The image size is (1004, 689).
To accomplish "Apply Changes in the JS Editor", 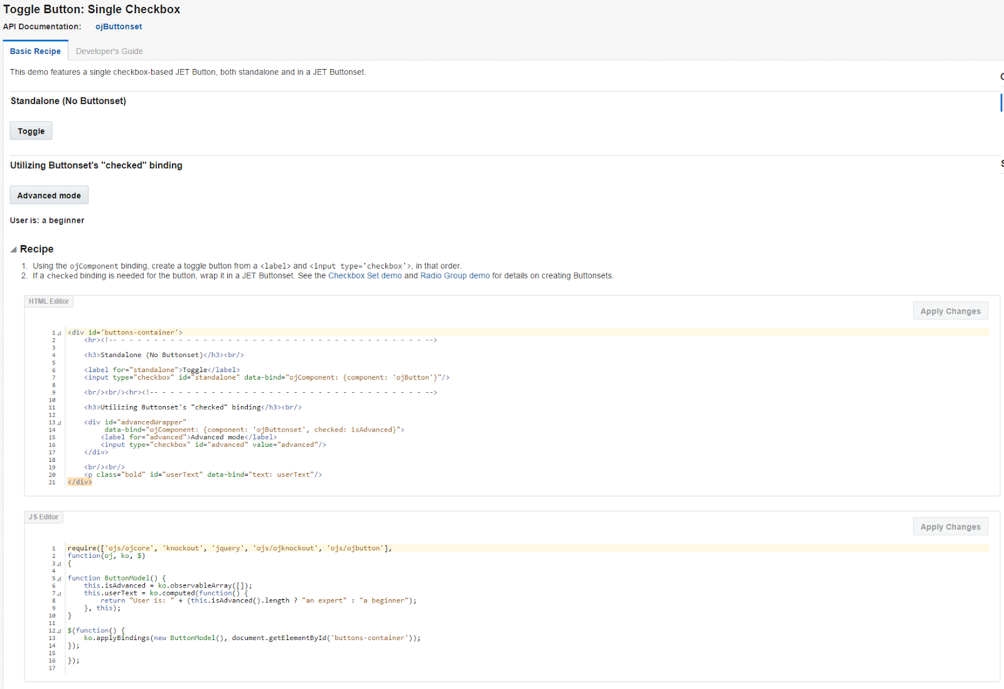I will coord(950,527).
